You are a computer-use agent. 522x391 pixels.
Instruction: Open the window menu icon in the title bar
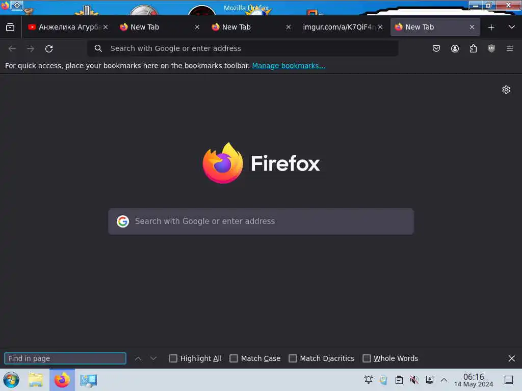pos(5,6)
